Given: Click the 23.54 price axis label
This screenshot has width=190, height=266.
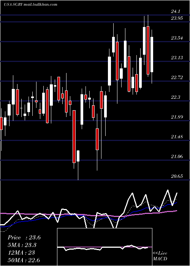Looking at the screenshot, I should (177, 38).
